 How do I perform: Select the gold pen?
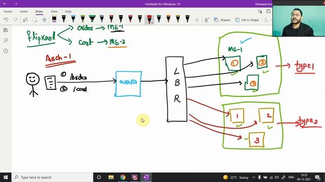pyautogui.click(x=178, y=19)
